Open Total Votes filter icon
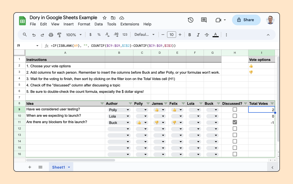 tap(272, 103)
